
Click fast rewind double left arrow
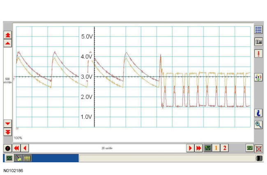[x=16, y=148]
